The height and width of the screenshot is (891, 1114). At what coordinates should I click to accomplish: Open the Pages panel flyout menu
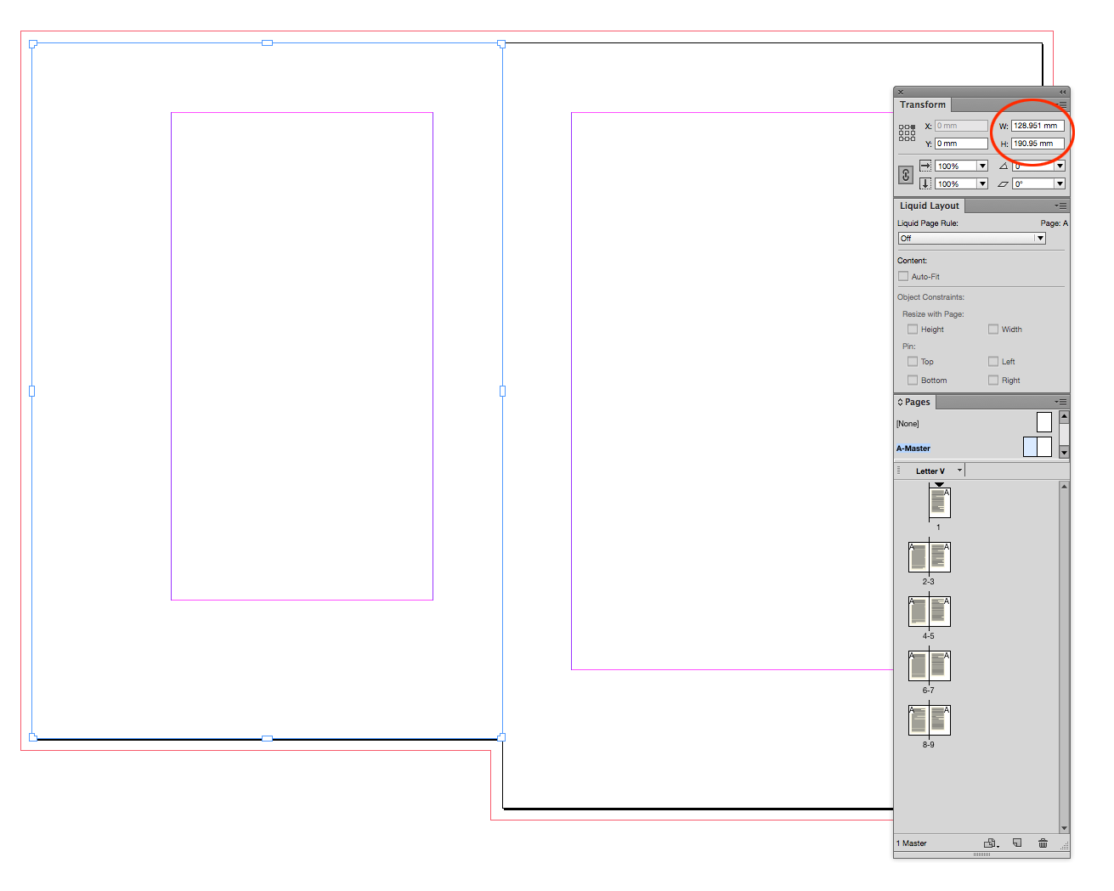(1060, 402)
